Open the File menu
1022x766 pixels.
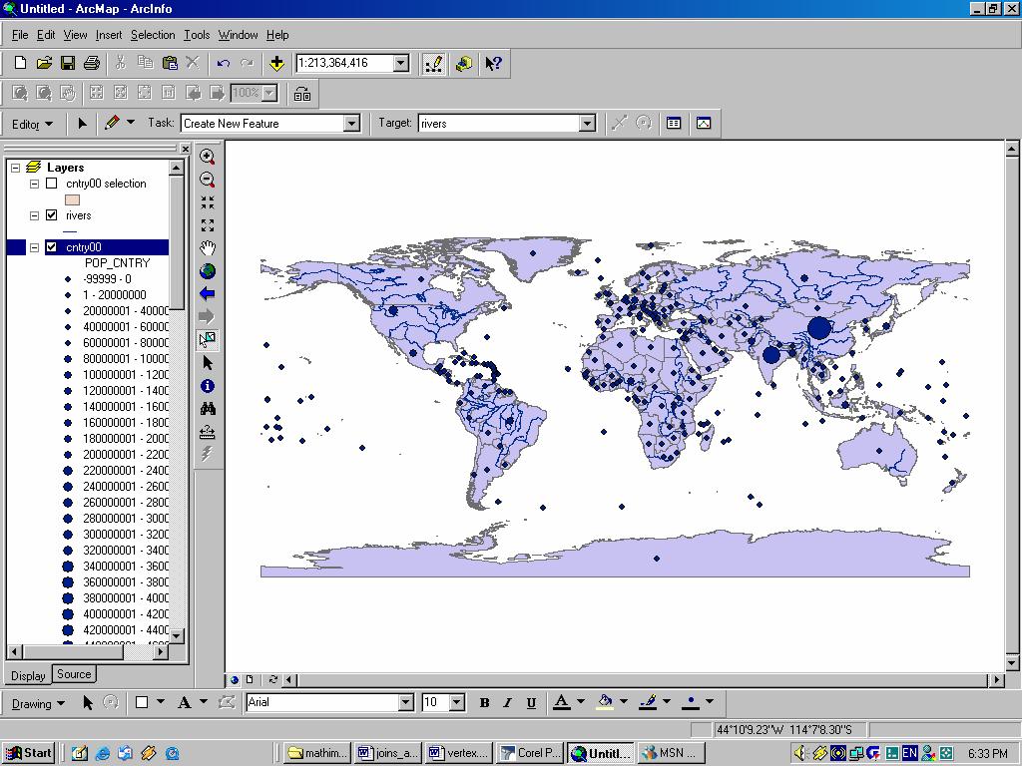pos(20,35)
